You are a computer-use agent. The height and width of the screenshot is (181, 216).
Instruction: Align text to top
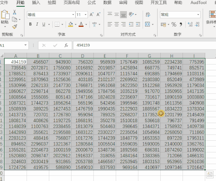(110, 14)
